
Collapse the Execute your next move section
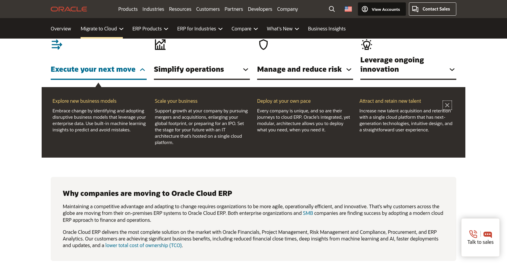[99, 69]
